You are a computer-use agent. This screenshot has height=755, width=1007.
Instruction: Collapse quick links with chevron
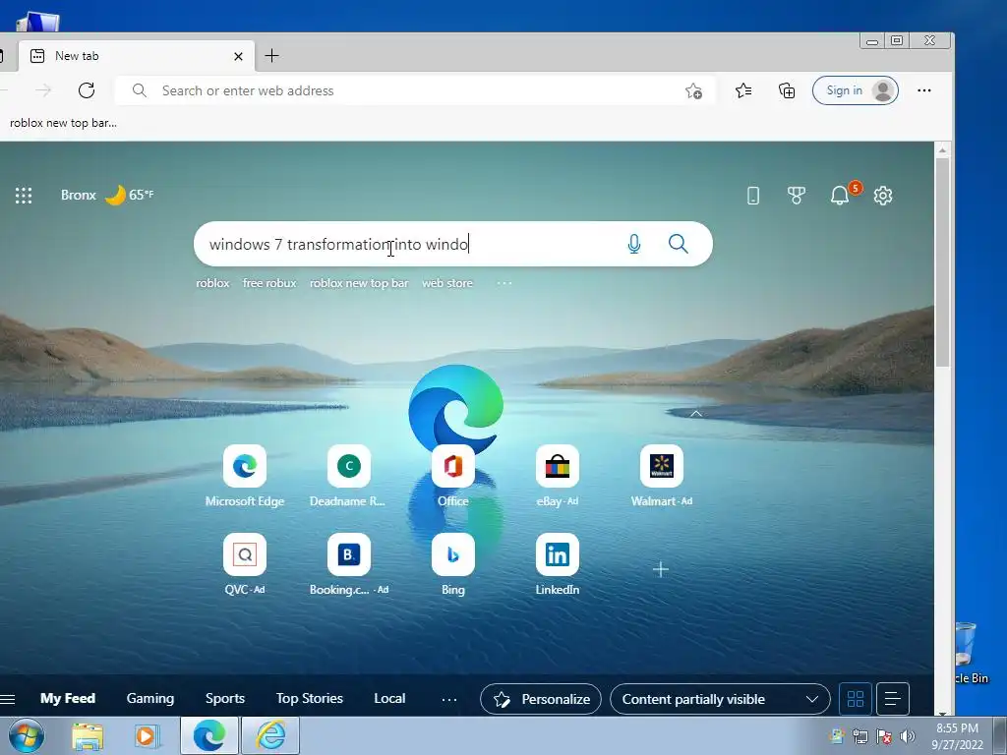696,414
